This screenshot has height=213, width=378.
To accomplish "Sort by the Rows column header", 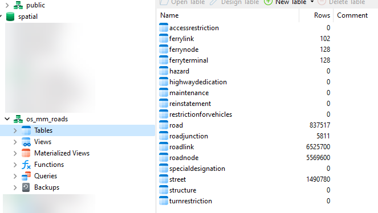I will pyautogui.click(x=316, y=15).
